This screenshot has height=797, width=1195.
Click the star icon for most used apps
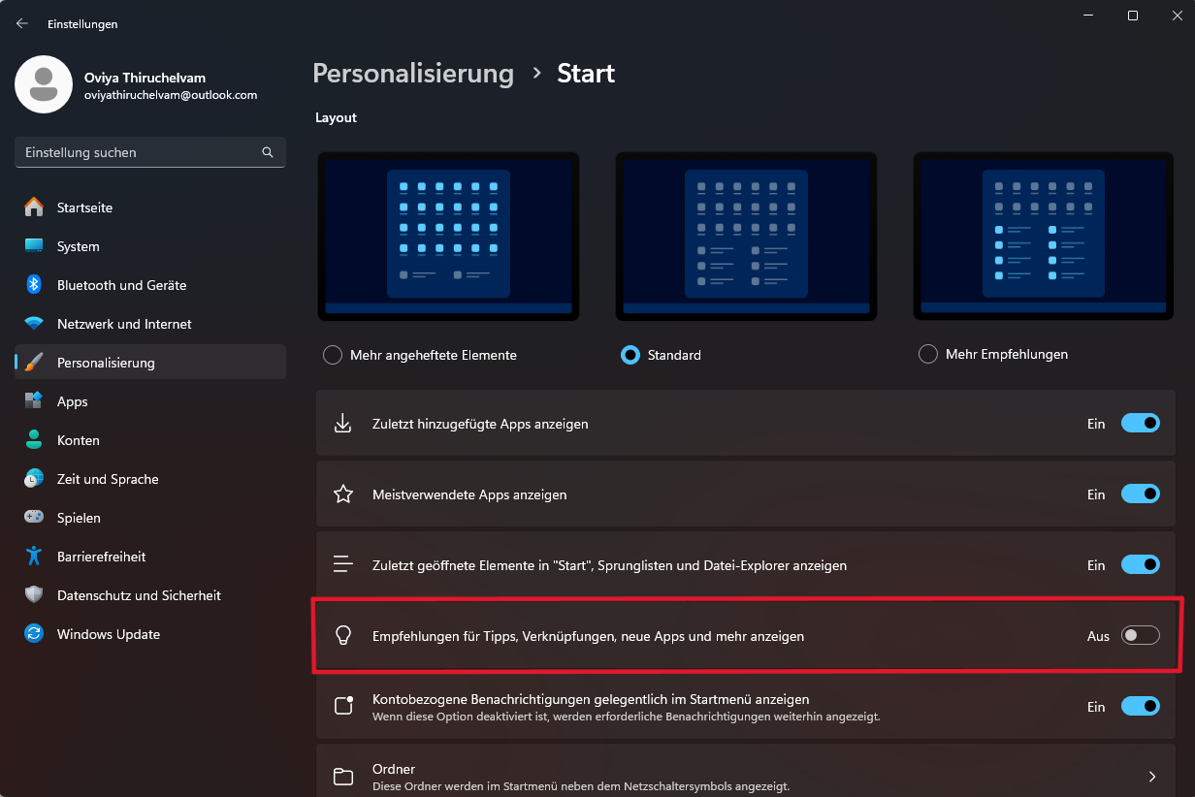[342, 494]
